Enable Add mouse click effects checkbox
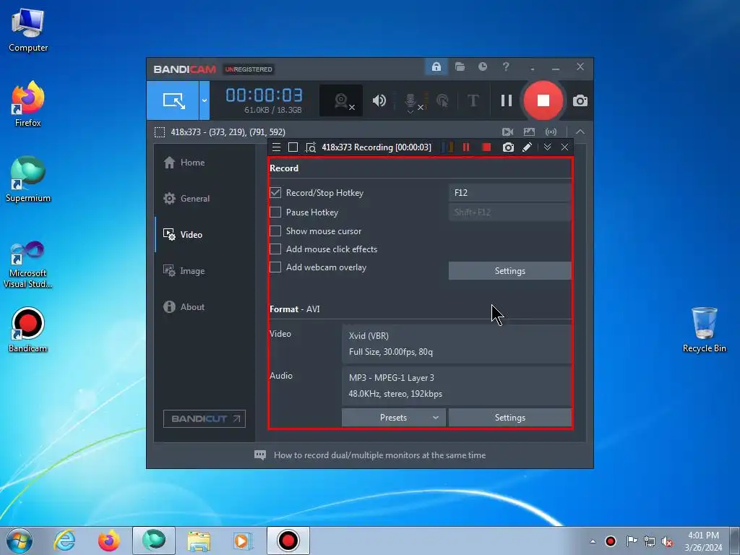This screenshot has width=740, height=555. (275, 249)
